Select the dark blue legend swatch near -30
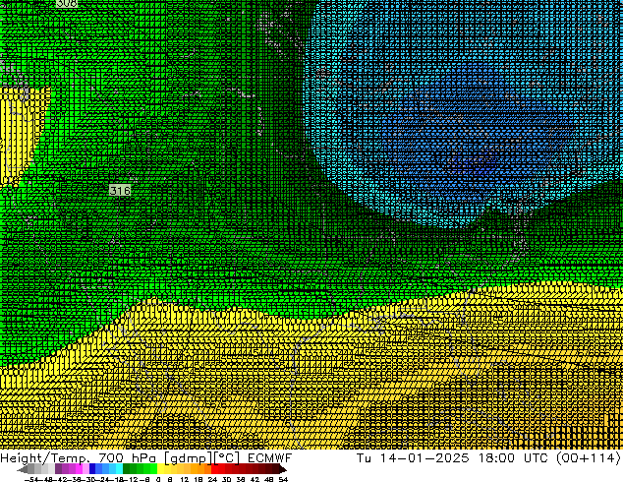 (x=92, y=469)
